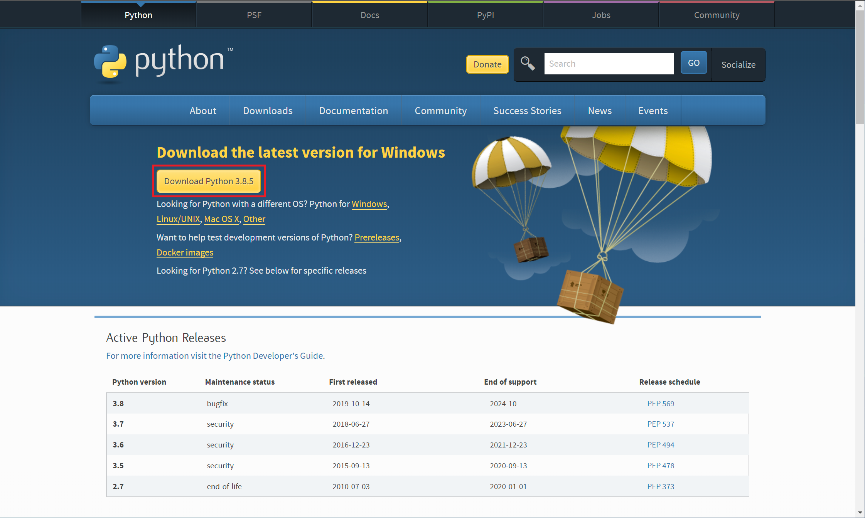
Task: Follow the Mac OS X link
Action: coord(221,219)
